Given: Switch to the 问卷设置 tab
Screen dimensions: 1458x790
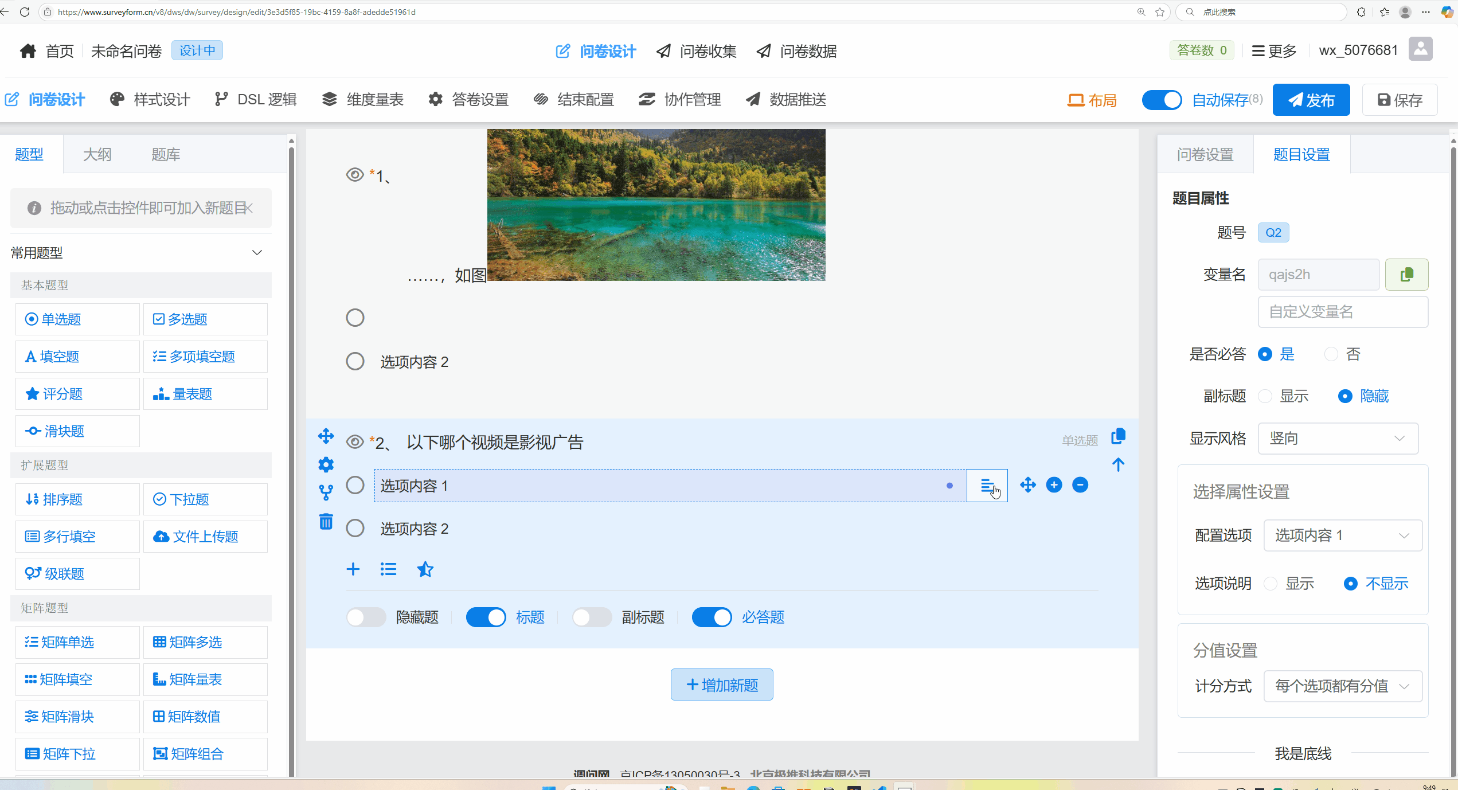Looking at the screenshot, I should 1205,155.
